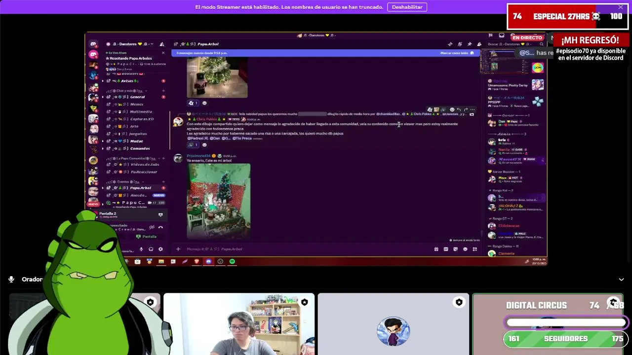Open the Pa.Reaccionar channel
Image resolution: width=632 pixels, height=355 pixels.
134,172
